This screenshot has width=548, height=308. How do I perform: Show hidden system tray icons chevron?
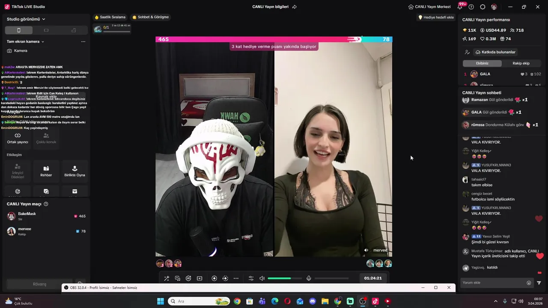tap(496, 301)
